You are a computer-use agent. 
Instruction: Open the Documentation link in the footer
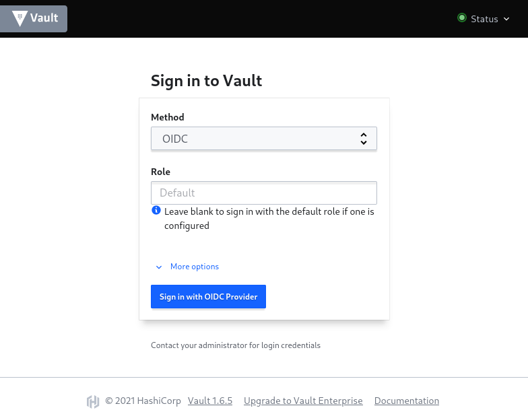407,401
